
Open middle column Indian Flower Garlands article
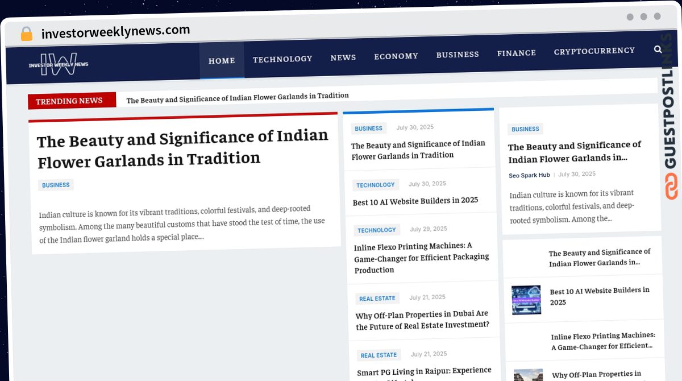(418, 150)
